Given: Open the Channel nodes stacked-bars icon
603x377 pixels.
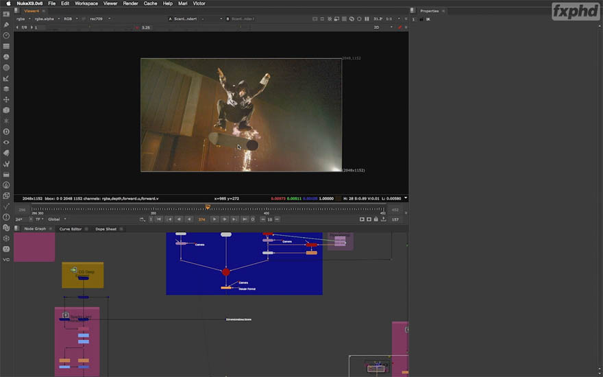Looking at the screenshot, I should coord(6,46).
